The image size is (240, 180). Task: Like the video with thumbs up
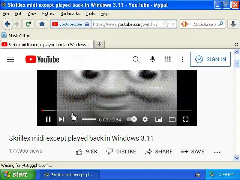(x=87, y=151)
